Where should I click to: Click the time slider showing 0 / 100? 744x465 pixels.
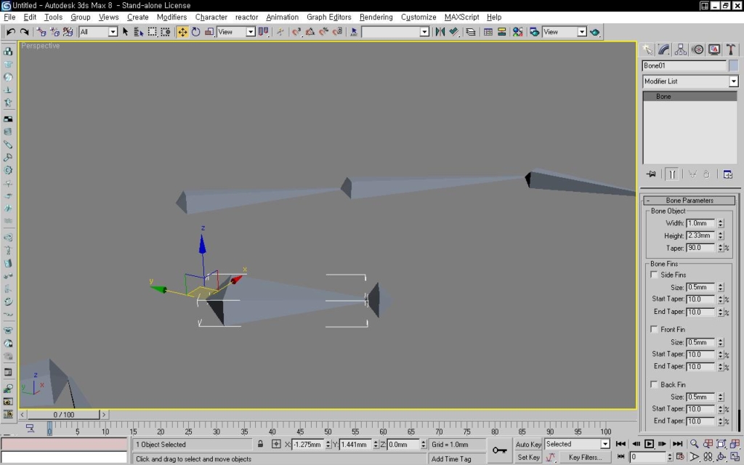tap(63, 415)
